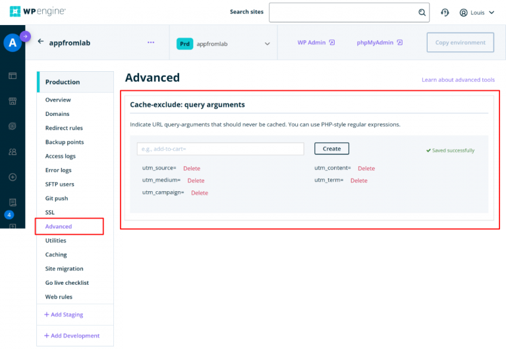Screen dimensions: 506x350
Task: Open Caching settings
Action: click(x=56, y=254)
